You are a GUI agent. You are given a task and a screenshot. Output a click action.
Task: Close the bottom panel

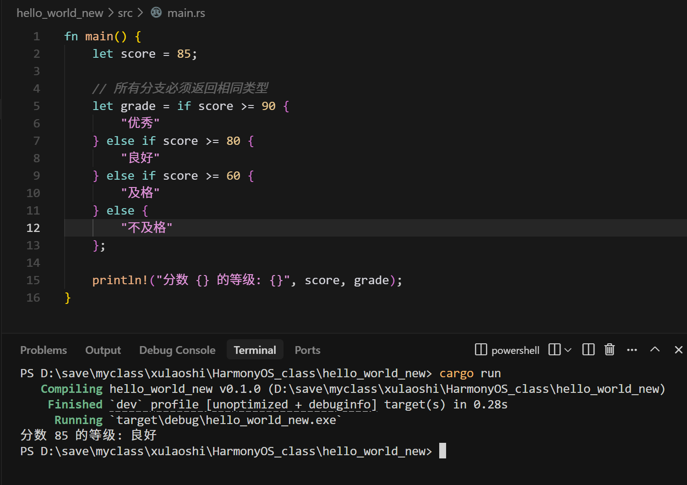pos(679,350)
